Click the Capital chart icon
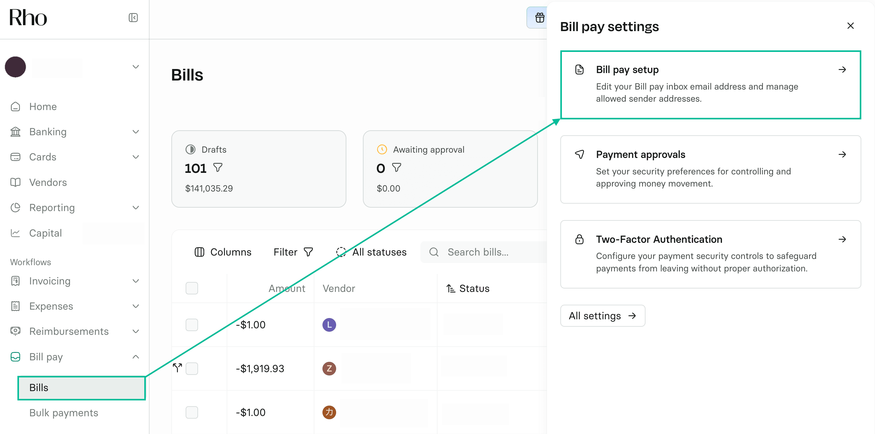Image resolution: width=875 pixels, height=434 pixels. point(16,233)
